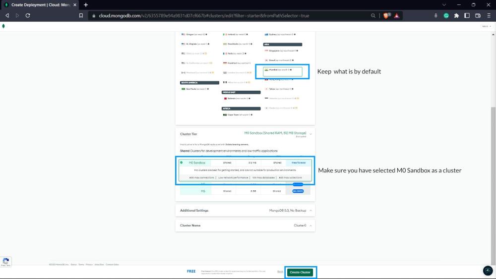Select the Sao Paulo region
Image resolution: width=496 pixels, height=279 pixels.
(195, 89)
